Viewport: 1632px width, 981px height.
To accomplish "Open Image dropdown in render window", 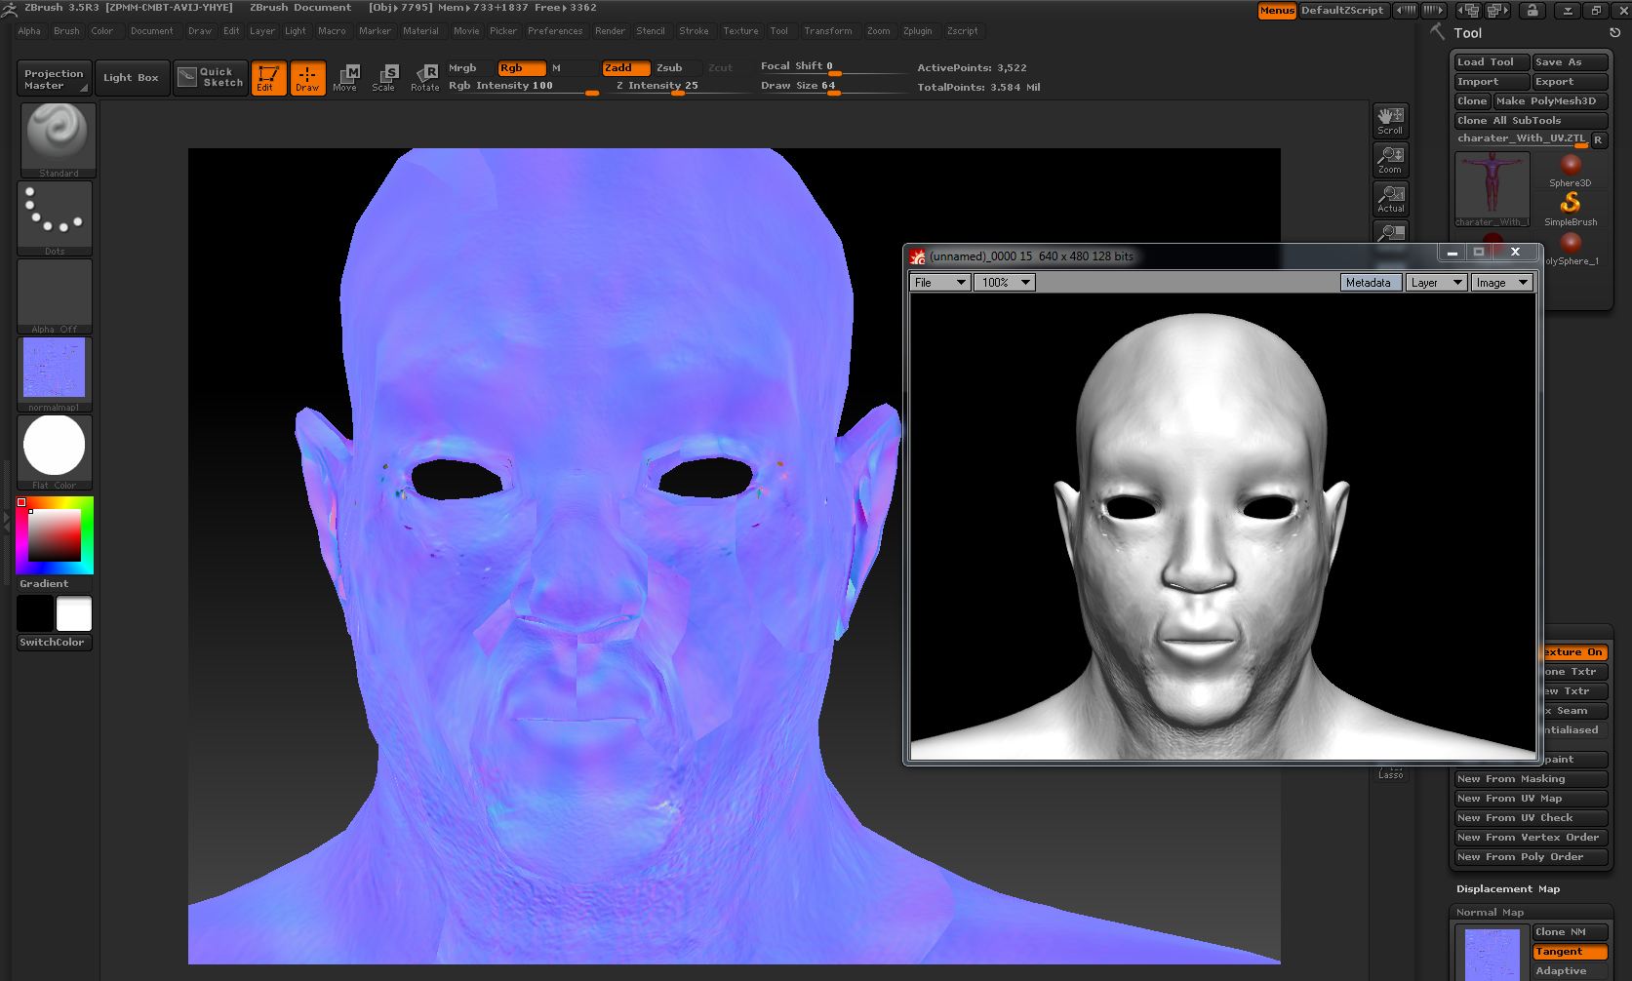I will [x=1501, y=283].
